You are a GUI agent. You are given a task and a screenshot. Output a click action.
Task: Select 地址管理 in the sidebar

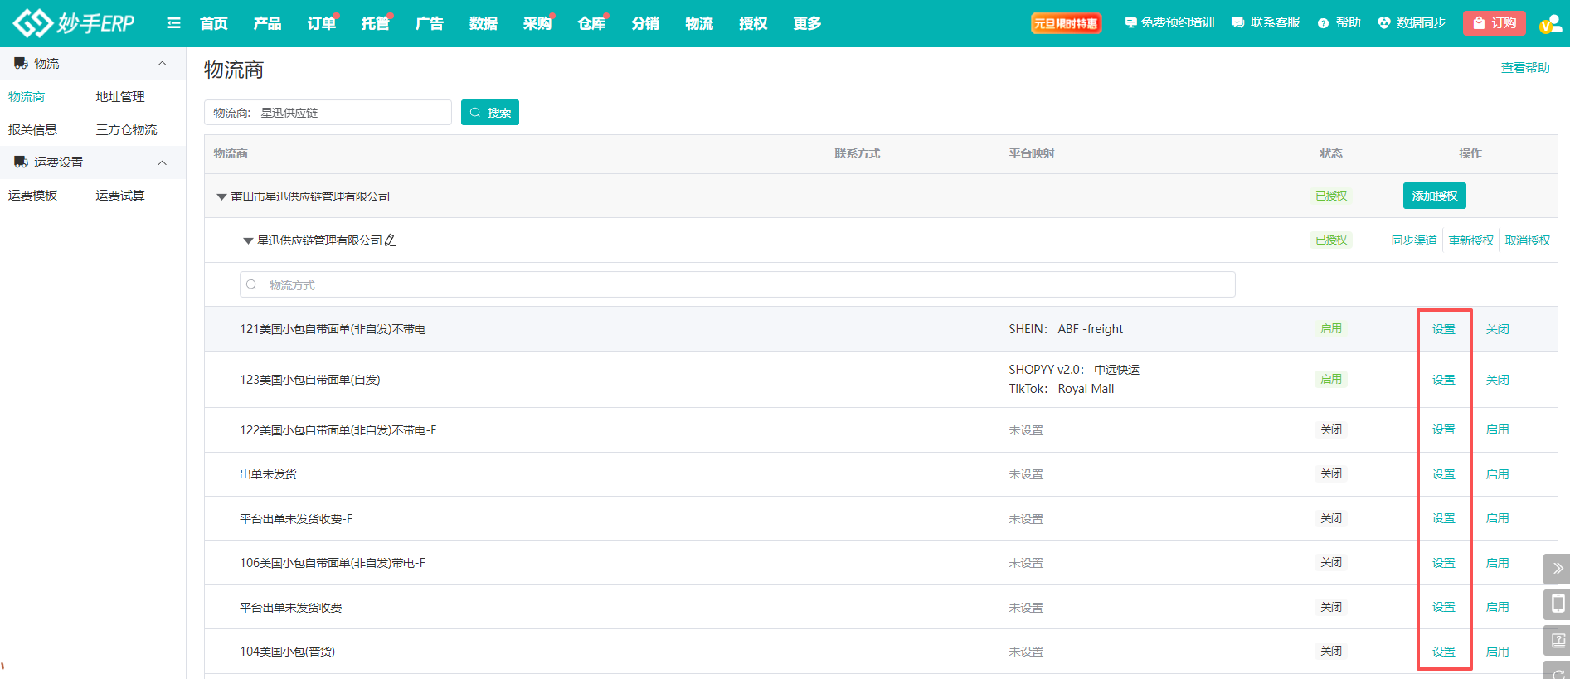click(120, 97)
